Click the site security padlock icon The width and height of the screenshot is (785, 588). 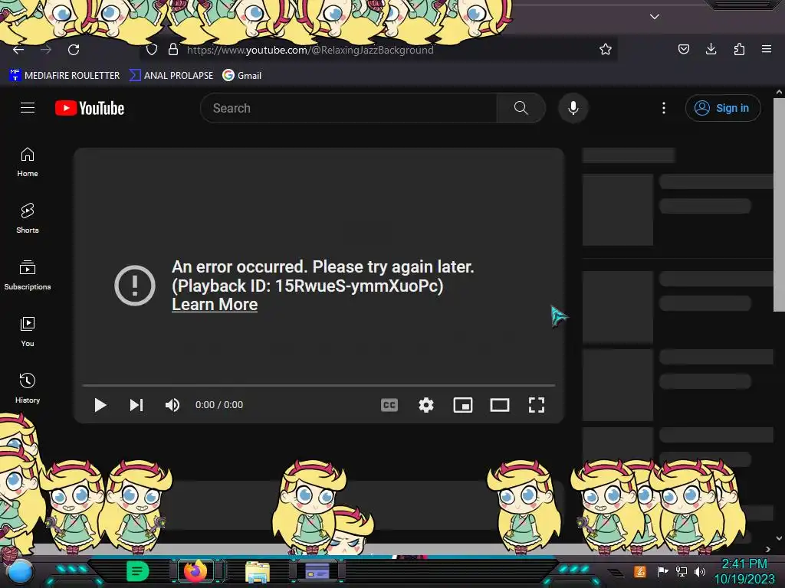pos(173,50)
